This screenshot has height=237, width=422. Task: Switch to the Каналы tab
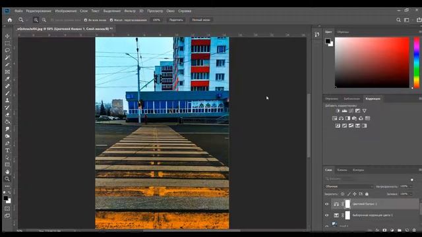342,170
